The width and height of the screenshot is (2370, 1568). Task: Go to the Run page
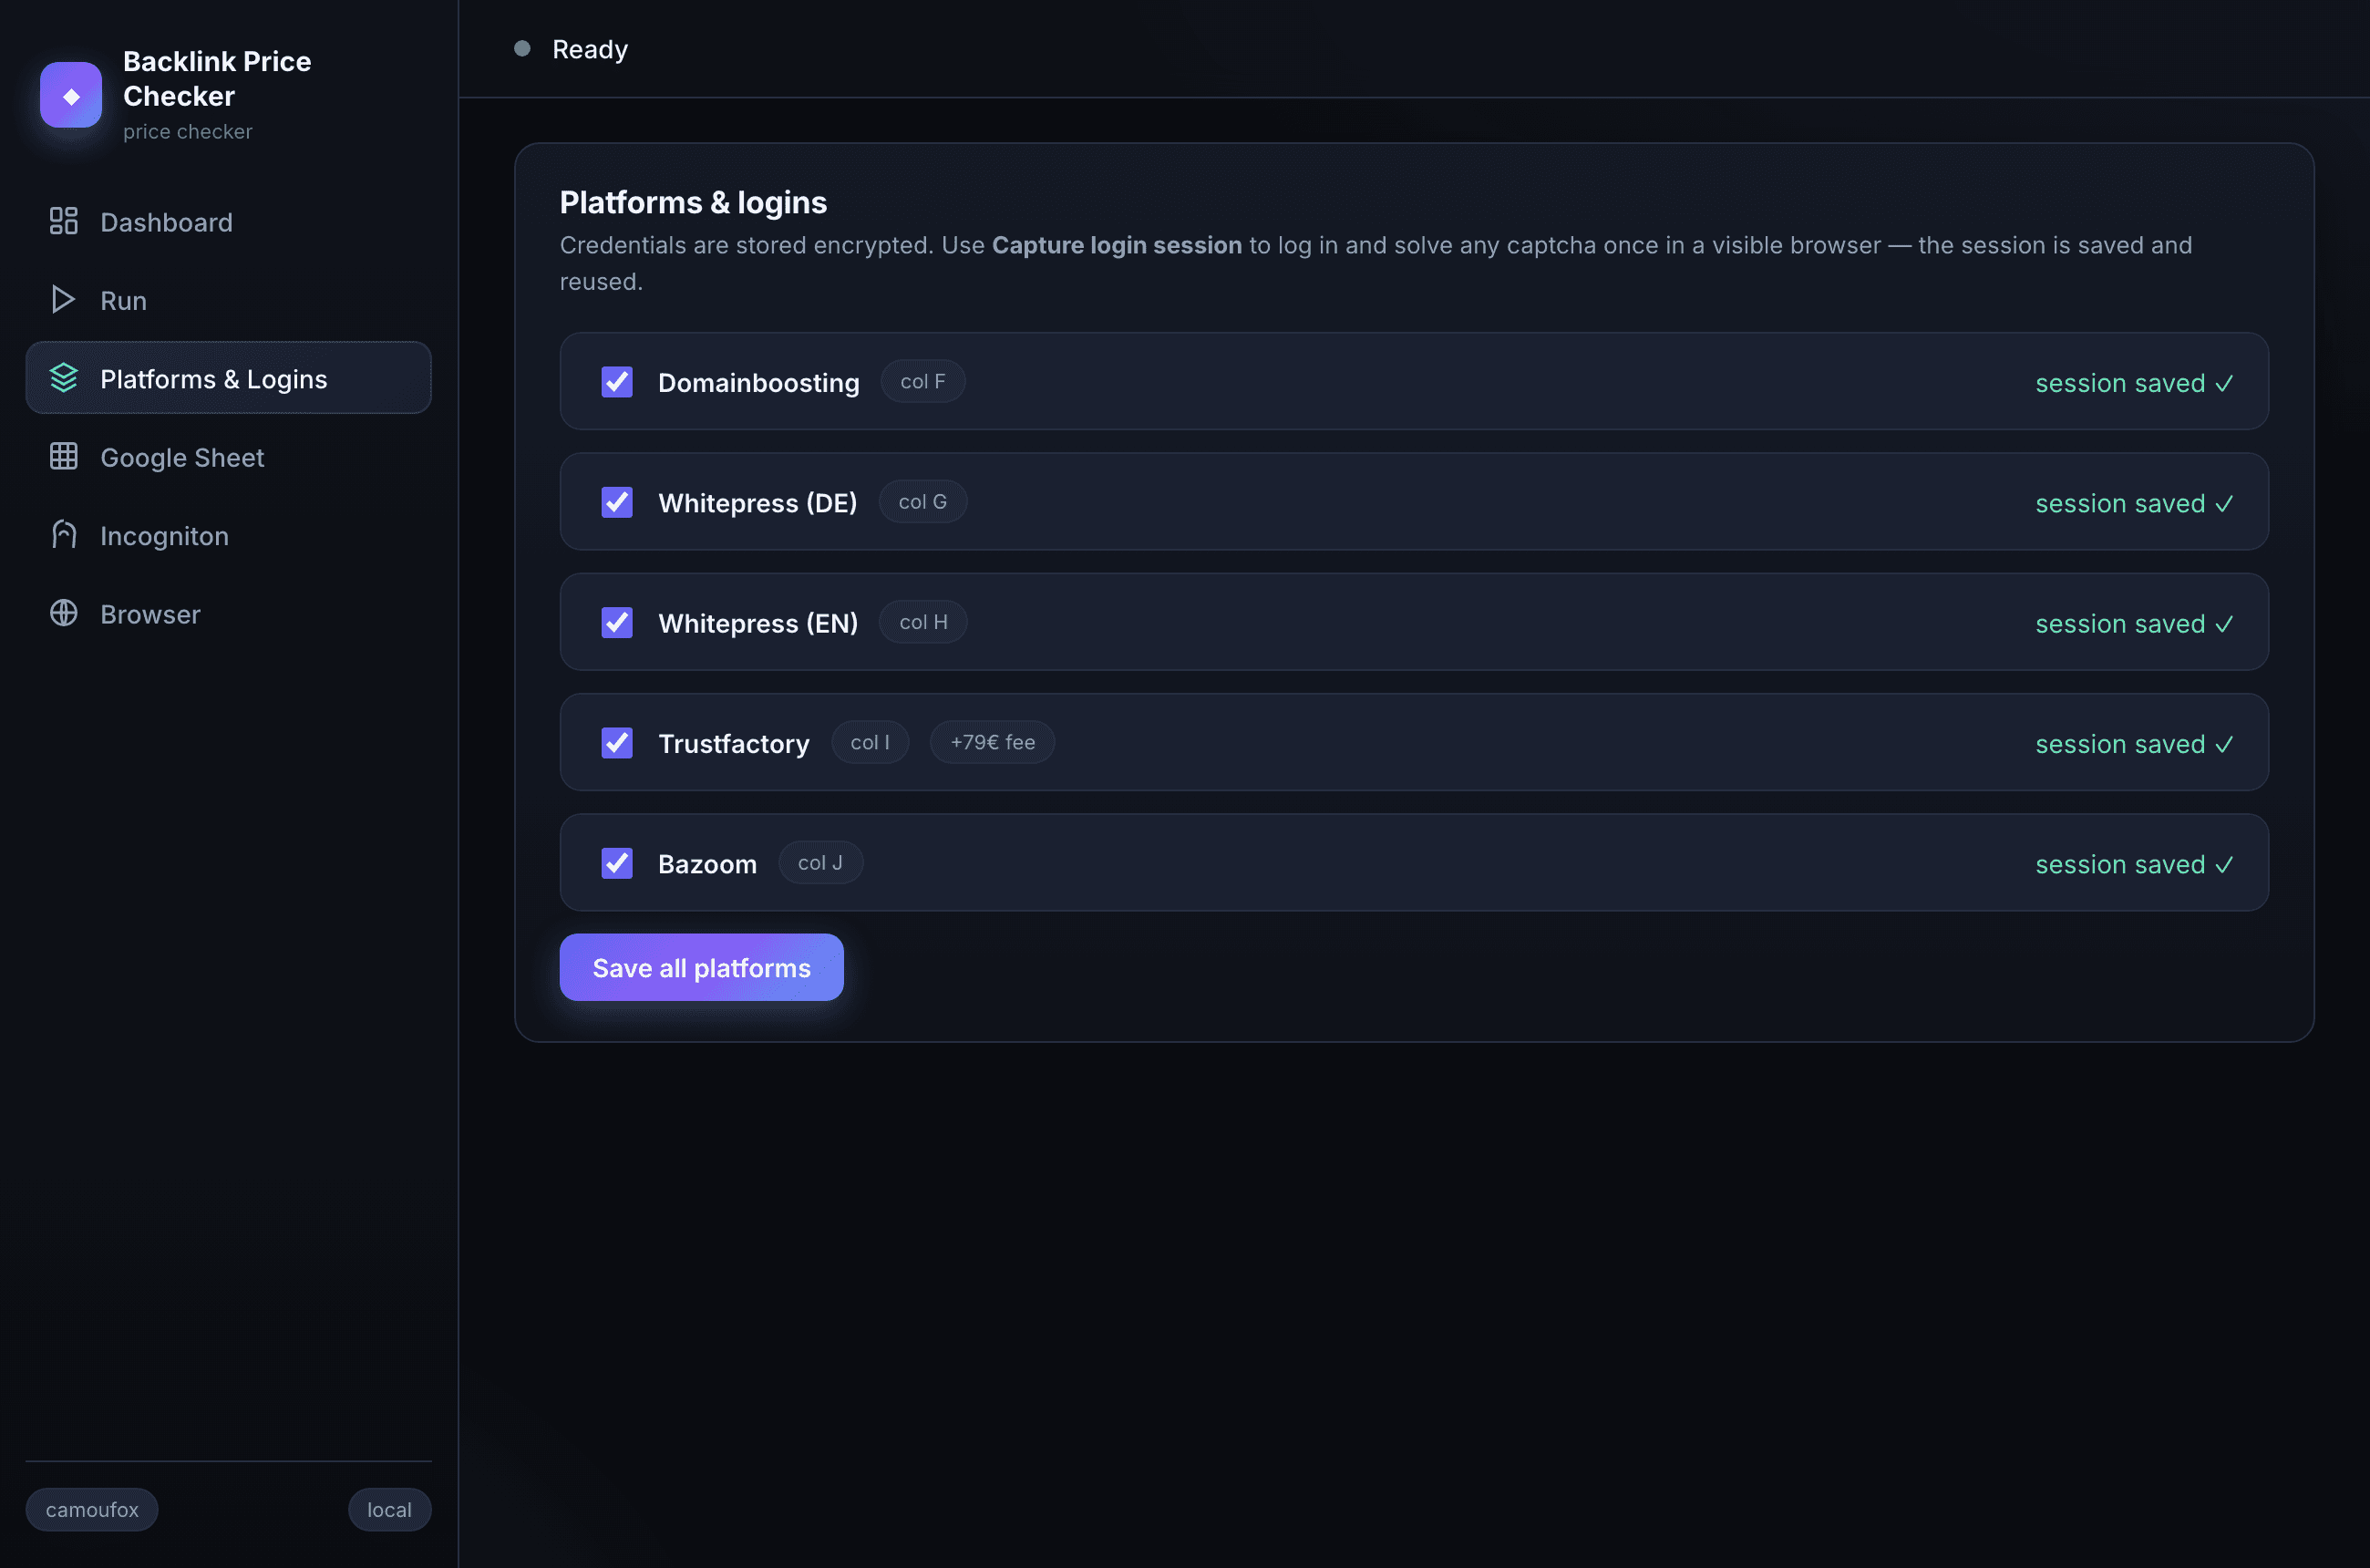[x=228, y=299]
